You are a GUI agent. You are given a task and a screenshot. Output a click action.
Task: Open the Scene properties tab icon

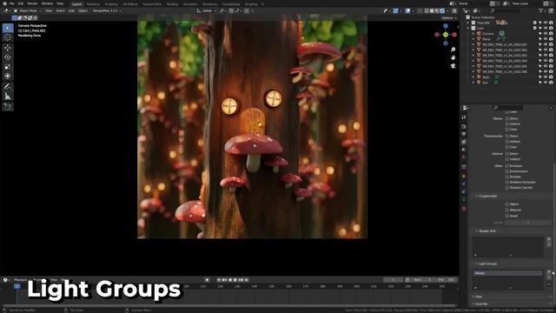[x=464, y=150]
